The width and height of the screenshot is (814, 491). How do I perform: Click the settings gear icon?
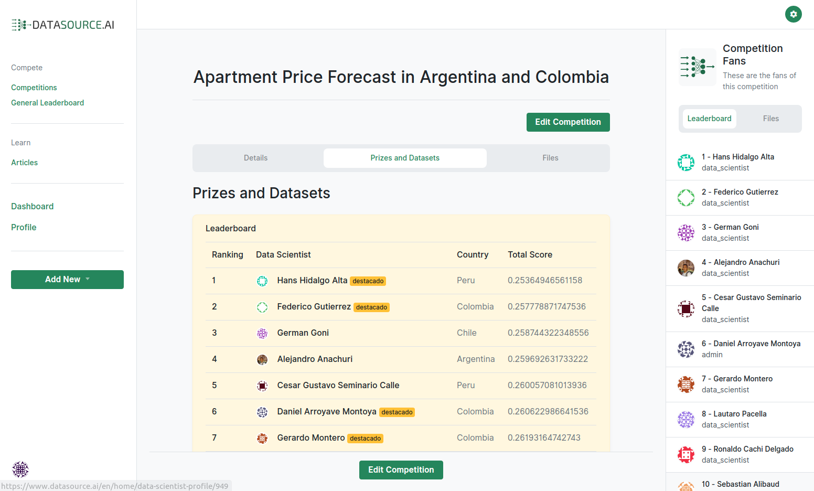793,14
